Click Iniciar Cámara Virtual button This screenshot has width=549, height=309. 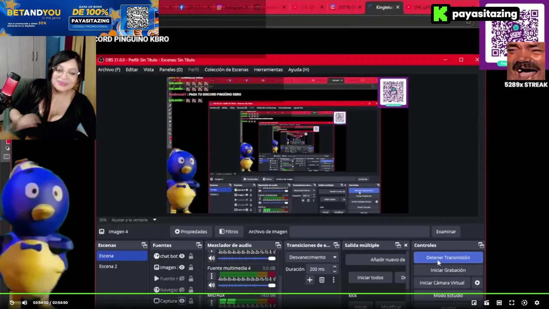442,283
